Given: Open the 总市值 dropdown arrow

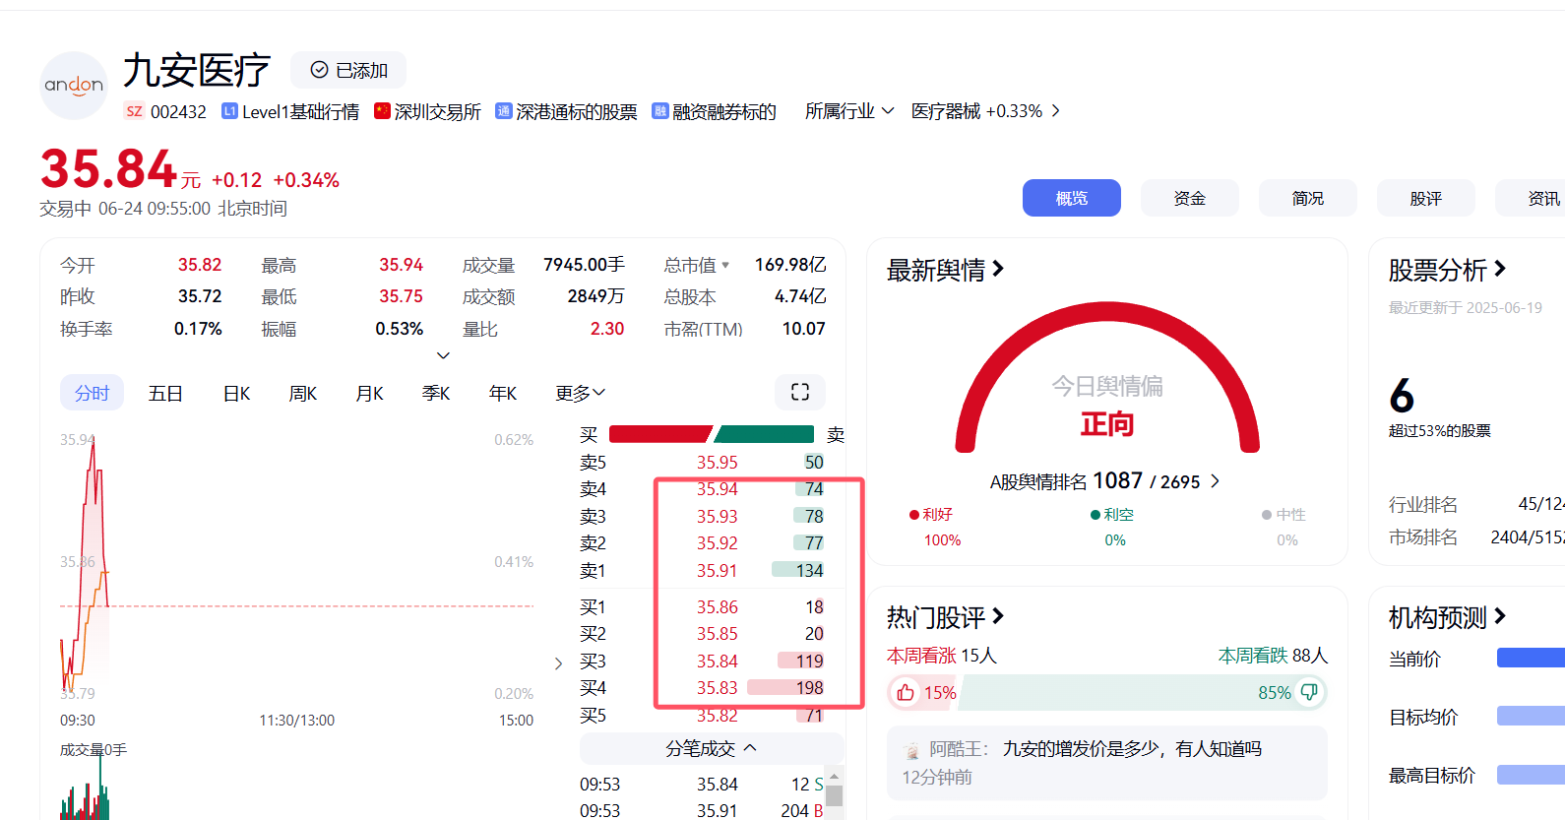Looking at the screenshot, I should pyautogui.click(x=725, y=265).
